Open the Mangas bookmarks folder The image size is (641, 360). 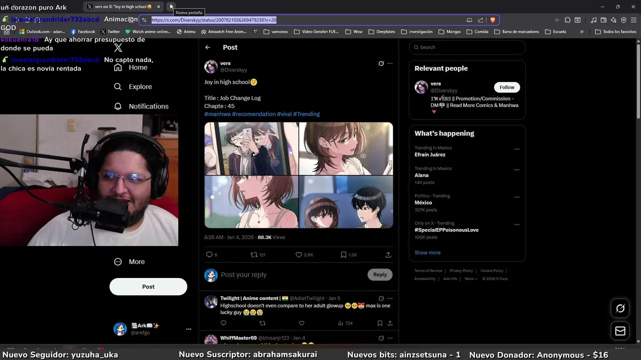tap(449, 31)
